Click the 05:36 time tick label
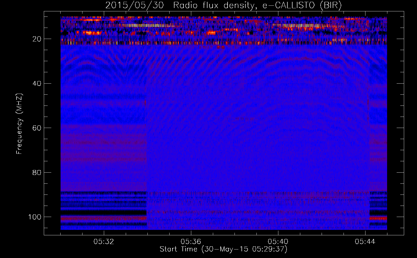Image resolution: width=417 pixels, height=258 pixels. tap(191, 242)
